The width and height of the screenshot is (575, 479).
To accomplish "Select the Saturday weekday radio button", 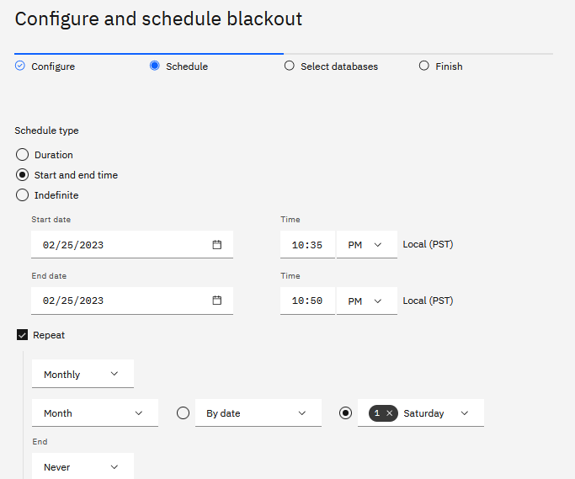I will [x=345, y=413].
